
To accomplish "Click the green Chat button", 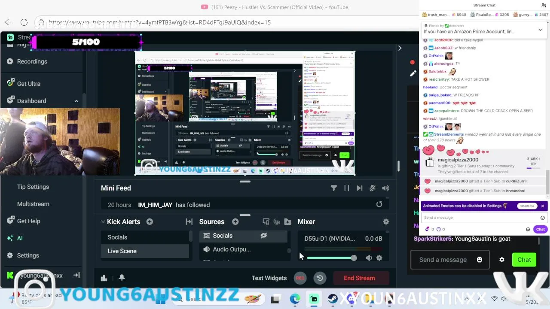I will (x=524, y=260).
